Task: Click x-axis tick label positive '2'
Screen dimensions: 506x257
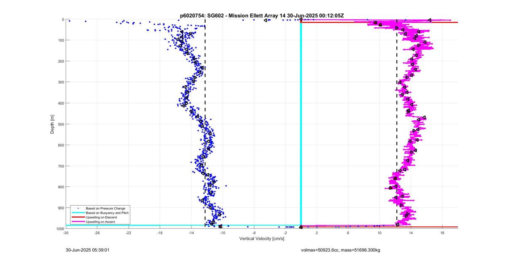Action: coord(317,233)
